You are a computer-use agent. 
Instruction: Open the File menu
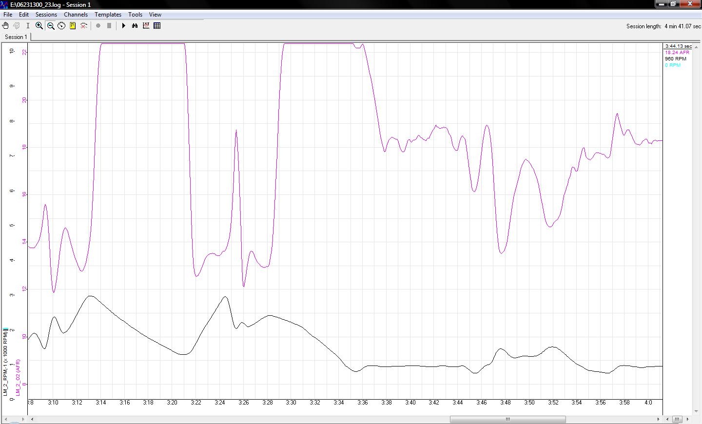8,15
